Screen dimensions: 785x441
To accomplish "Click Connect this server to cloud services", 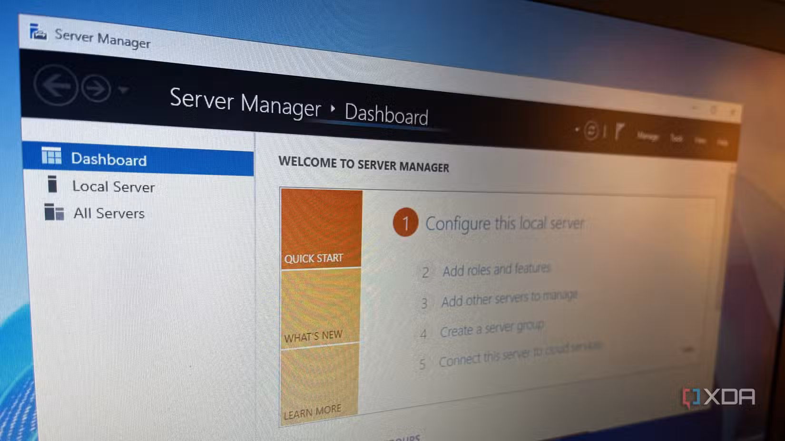I will [x=520, y=355].
